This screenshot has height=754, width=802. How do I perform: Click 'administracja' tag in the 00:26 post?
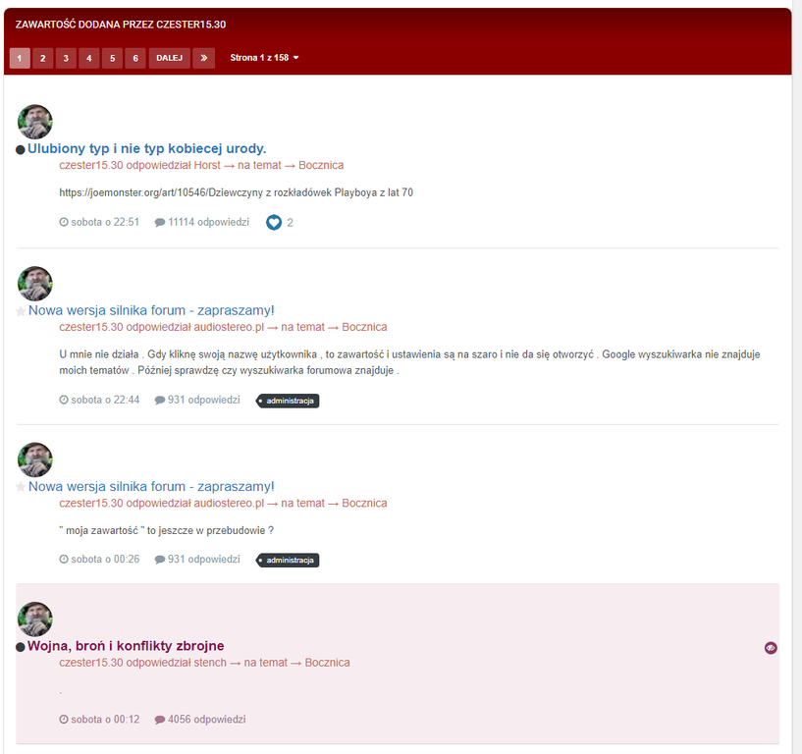[288, 561]
